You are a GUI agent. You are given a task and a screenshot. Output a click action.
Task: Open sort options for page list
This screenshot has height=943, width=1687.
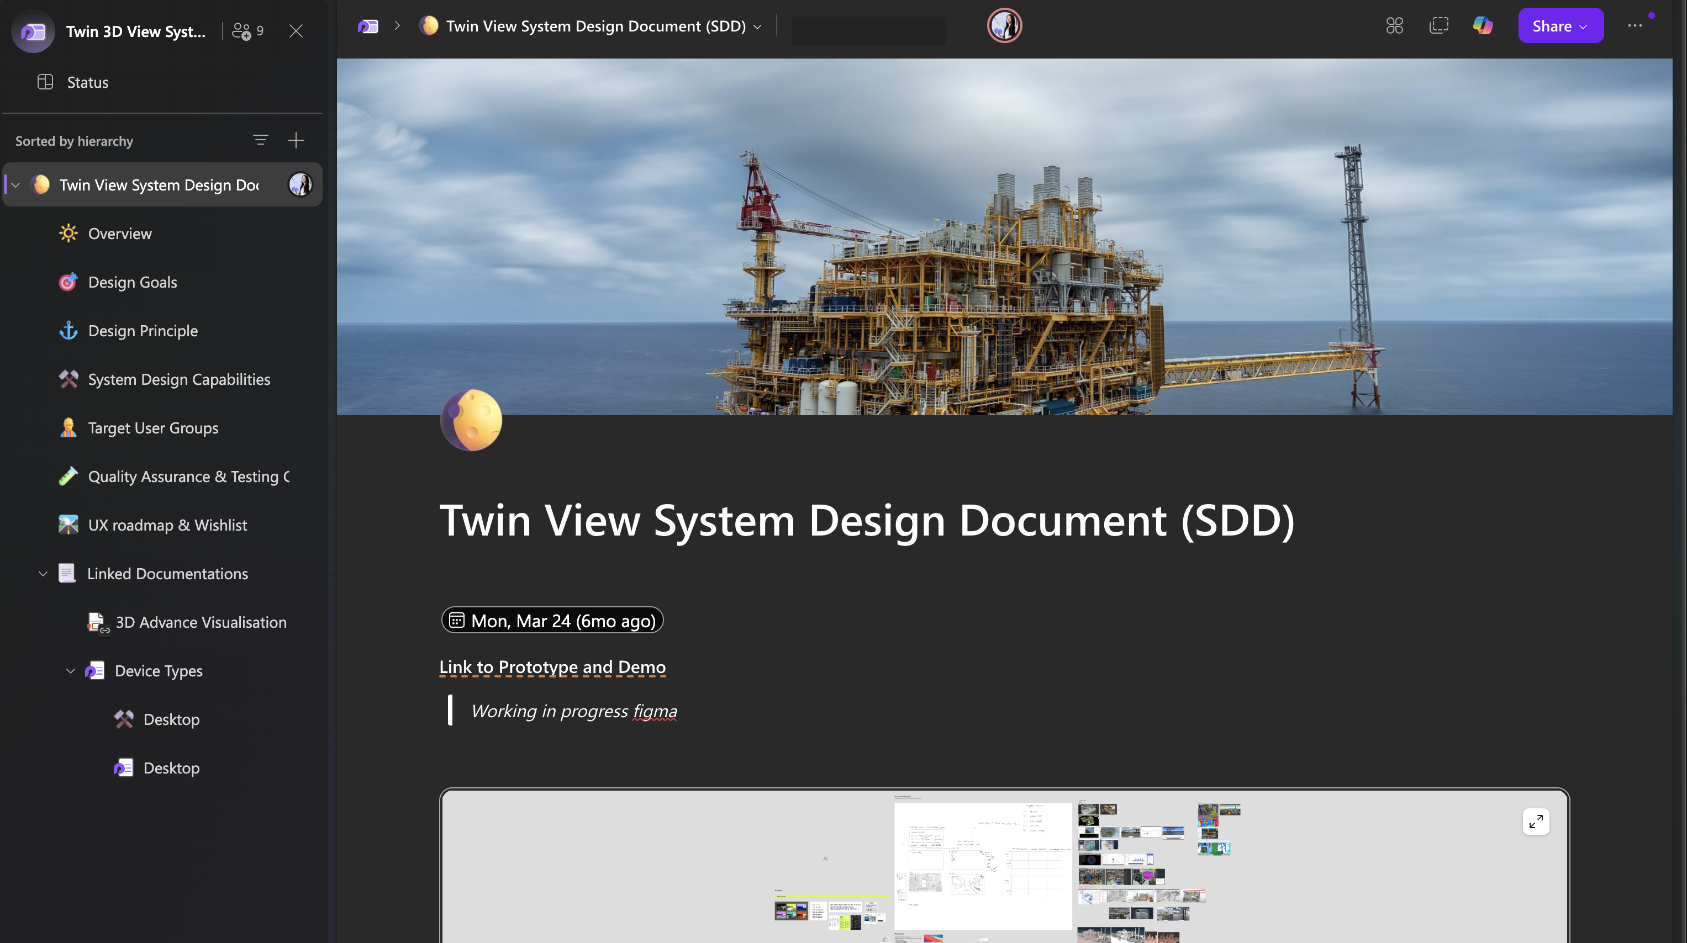[260, 140]
